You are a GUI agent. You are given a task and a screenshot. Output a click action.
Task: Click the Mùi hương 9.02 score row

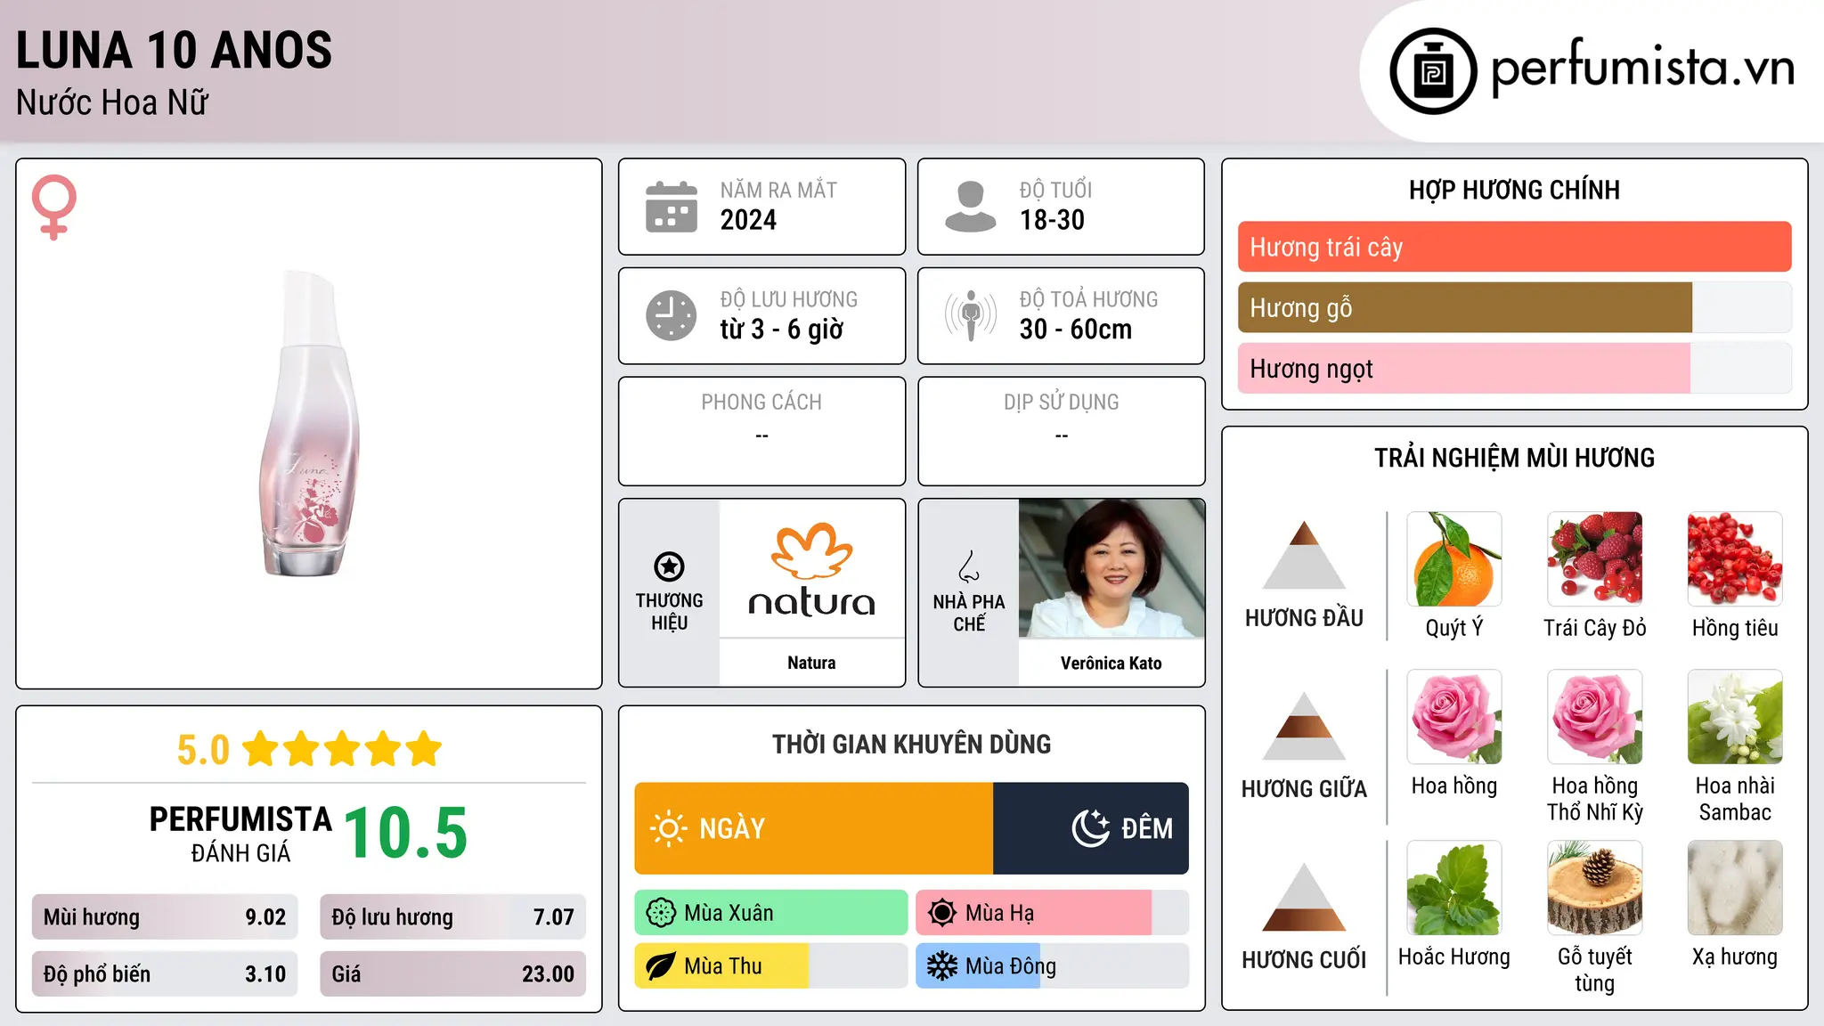coord(165,916)
